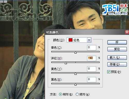Image resolution: width=129 pixels, height=99 pixels.
Task: Close the 可选颜色 dialog
Action: click(127, 32)
